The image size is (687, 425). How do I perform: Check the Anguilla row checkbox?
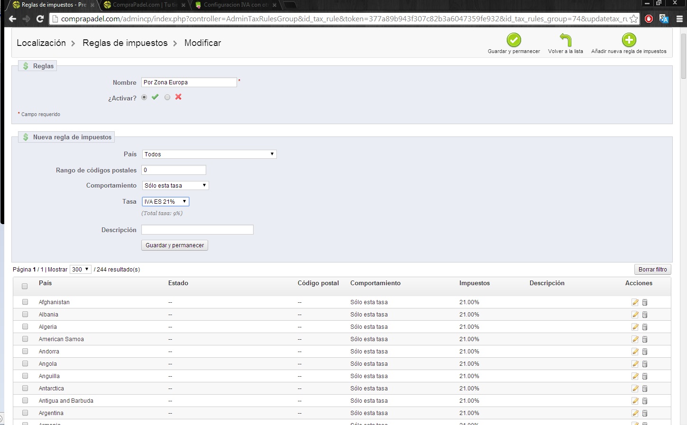pyautogui.click(x=25, y=376)
